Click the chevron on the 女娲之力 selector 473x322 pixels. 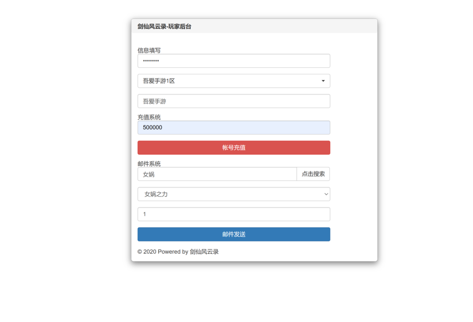pos(326,194)
